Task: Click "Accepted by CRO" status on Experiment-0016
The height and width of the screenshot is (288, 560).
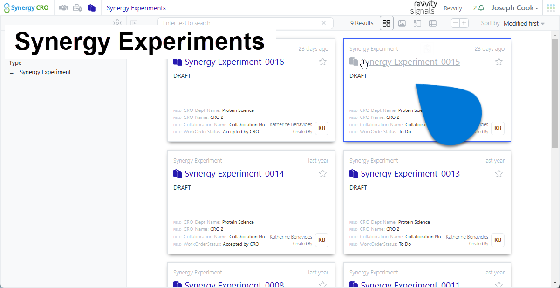Action: pos(241,132)
